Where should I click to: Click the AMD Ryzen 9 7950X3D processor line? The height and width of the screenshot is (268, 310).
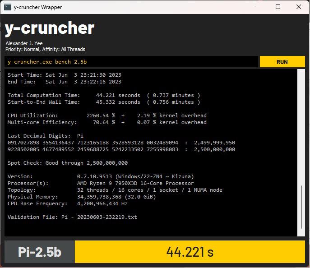tap(101, 183)
